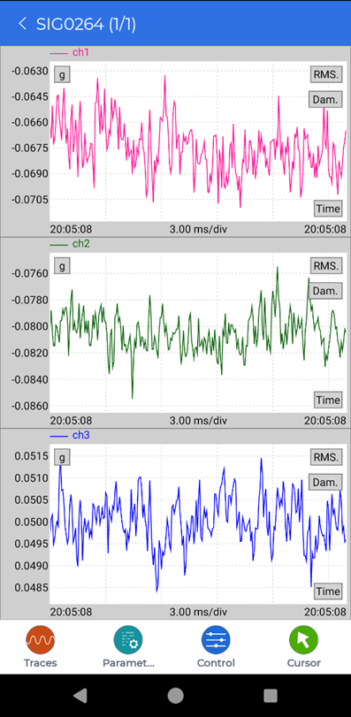Click the SIG0264 (1/1) title
351x717 pixels.
[86, 24]
